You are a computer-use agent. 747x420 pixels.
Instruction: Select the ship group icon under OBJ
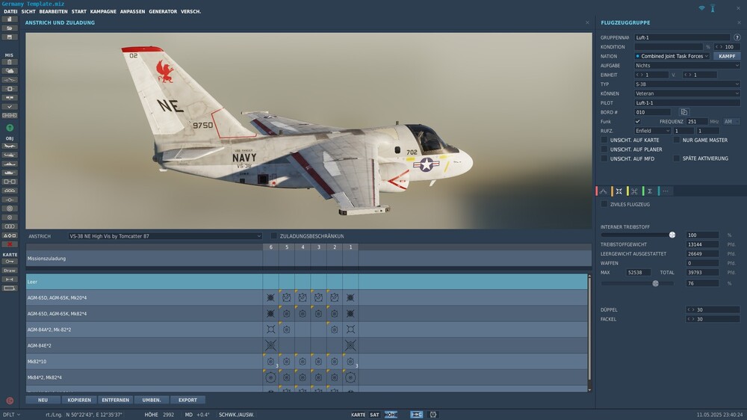pos(9,164)
